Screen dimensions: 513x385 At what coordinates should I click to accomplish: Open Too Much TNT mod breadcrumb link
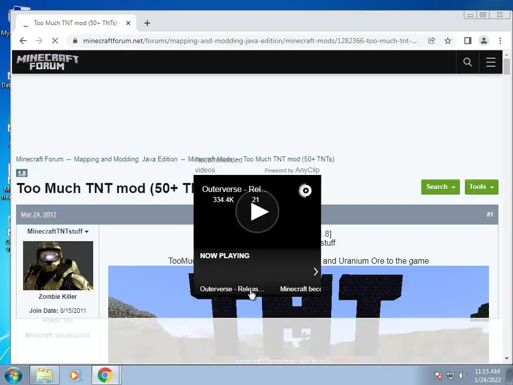click(289, 159)
